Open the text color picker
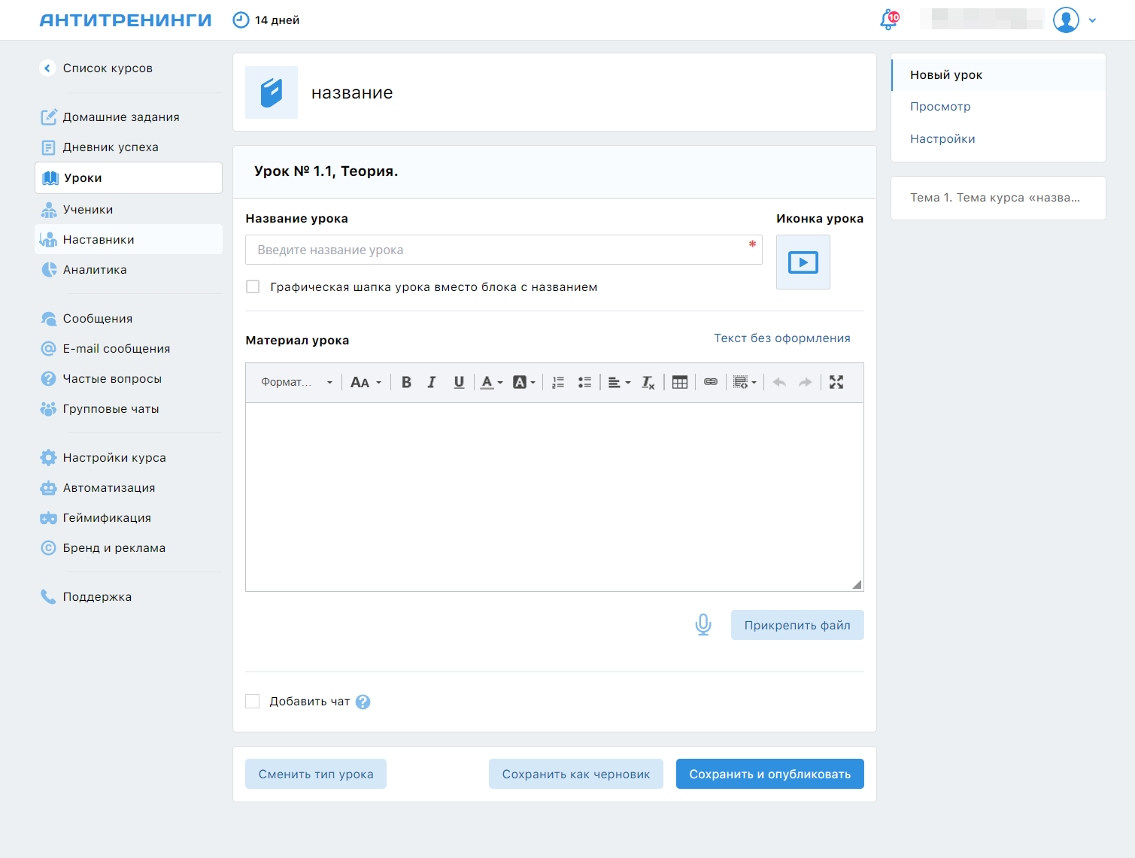This screenshot has height=858, width=1135. pyautogui.click(x=491, y=383)
